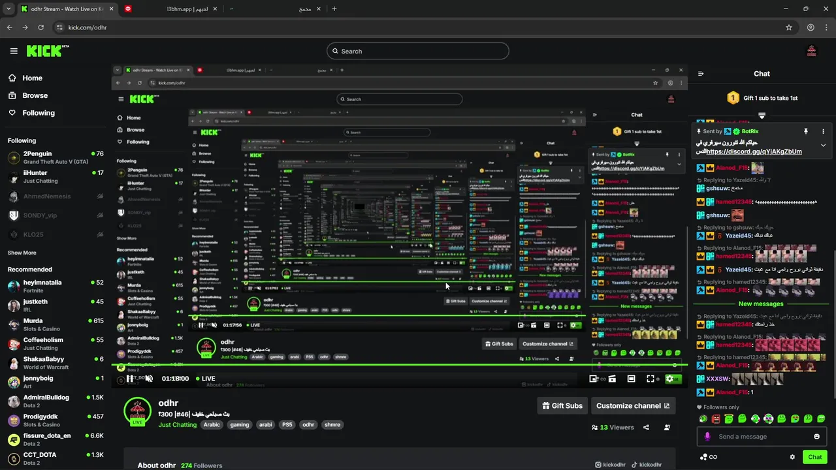
Task: Expand the pinned BotRix message chevron
Action: (823, 145)
